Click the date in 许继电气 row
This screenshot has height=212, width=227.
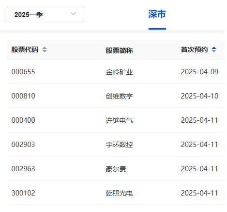(199, 120)
